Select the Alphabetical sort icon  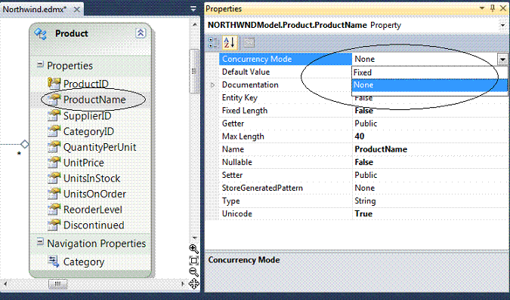(230, 43)
